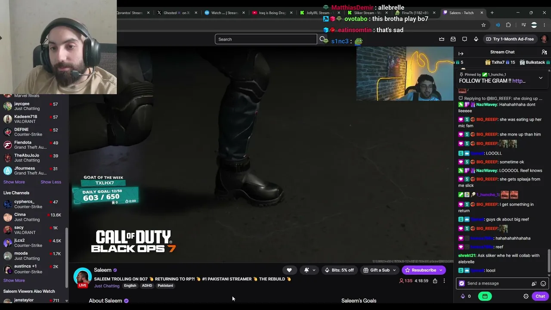The width and height of the screenshot is (551, 310).
Task: Select the ADHD stream tag
Action: point(147,286)
